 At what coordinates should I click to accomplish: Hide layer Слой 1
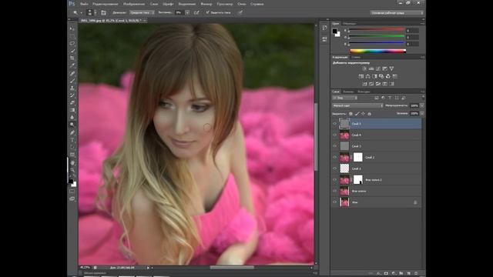coord(334,169)
